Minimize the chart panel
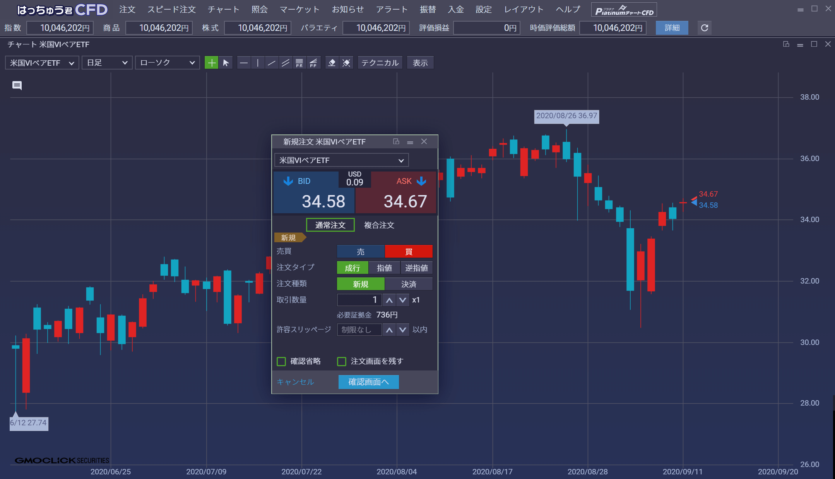 [x=800, y=44]
